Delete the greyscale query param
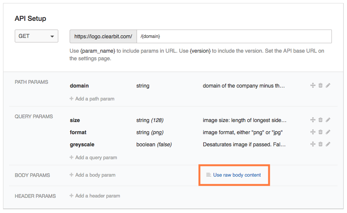This screenshot has width=347, height=213. coord(321,144)
